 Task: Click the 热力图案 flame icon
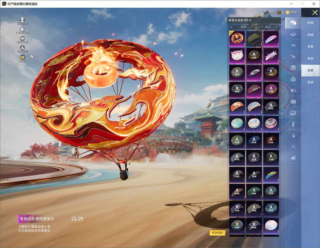coord(22,48)
